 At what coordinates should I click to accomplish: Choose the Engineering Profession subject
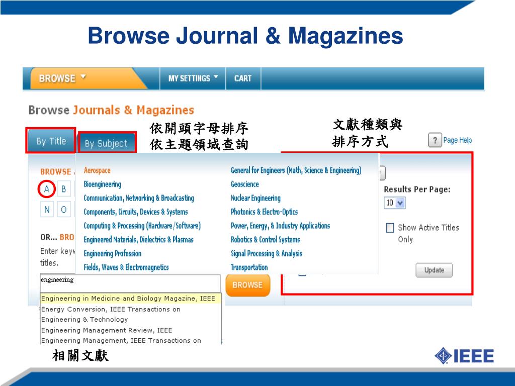pos(113,253)
